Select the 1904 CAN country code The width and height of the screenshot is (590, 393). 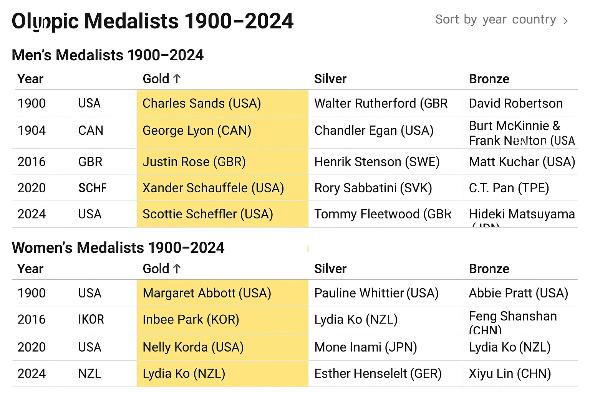pos(91,130)
